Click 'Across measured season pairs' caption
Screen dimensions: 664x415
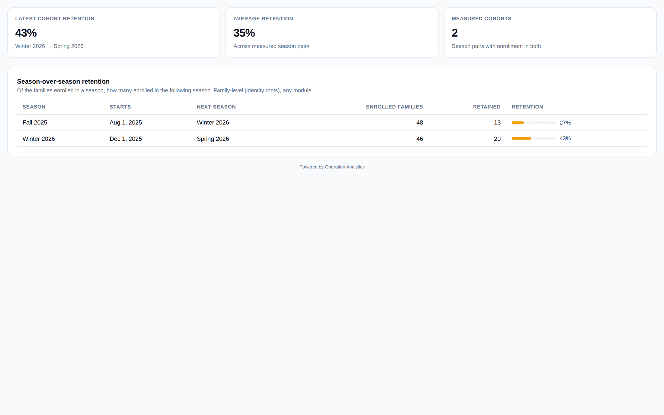pos(271,46)
